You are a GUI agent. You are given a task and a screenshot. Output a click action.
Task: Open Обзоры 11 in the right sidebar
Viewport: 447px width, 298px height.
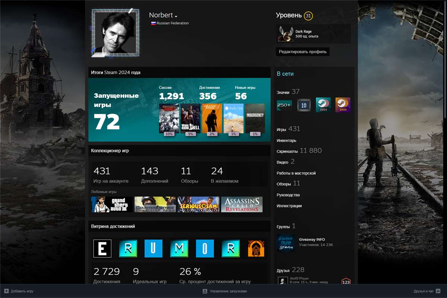(288, 183)
